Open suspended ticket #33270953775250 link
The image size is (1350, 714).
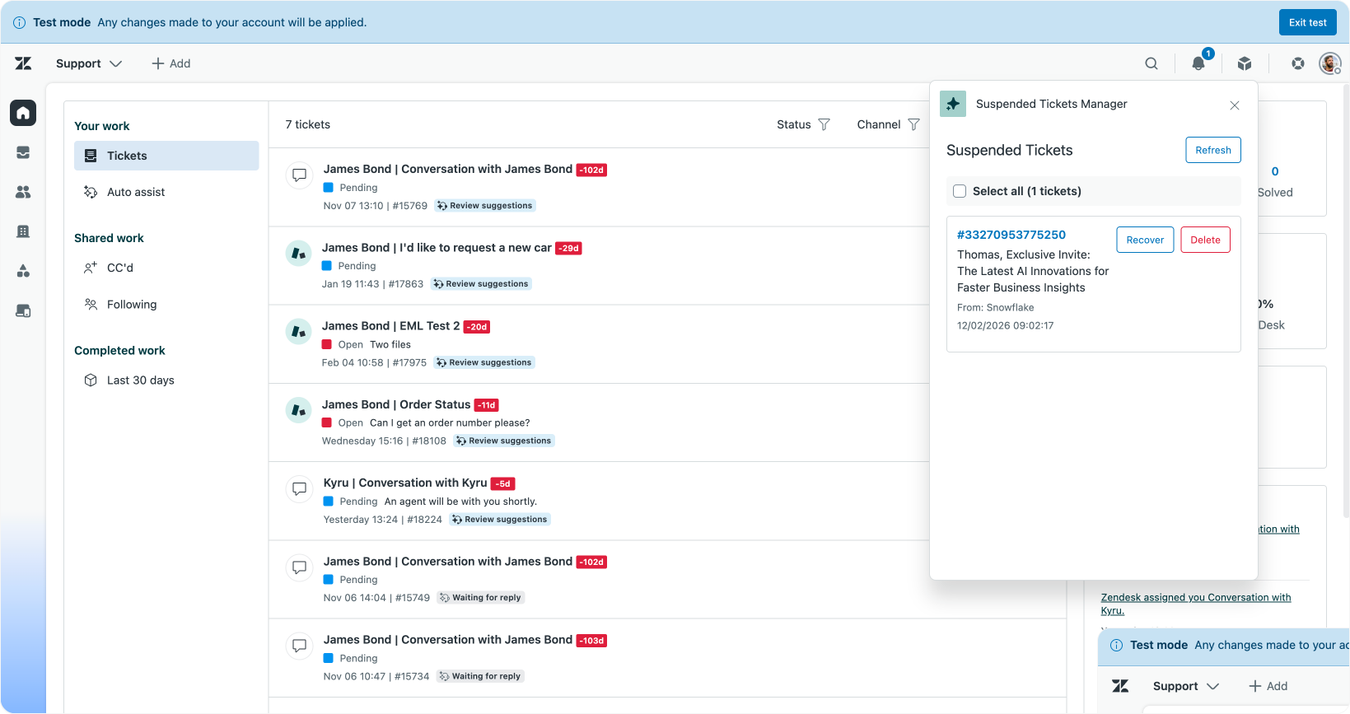tap(1011, 235)
